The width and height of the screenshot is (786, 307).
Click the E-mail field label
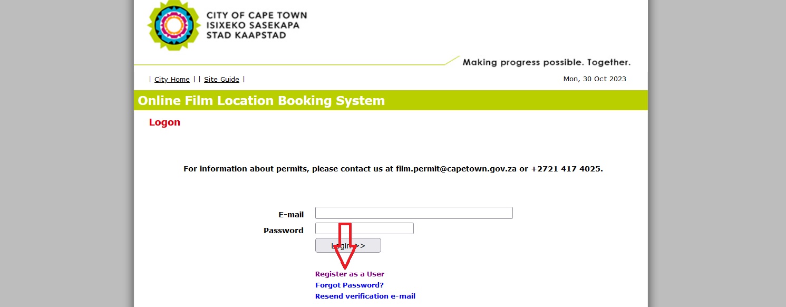291,215
